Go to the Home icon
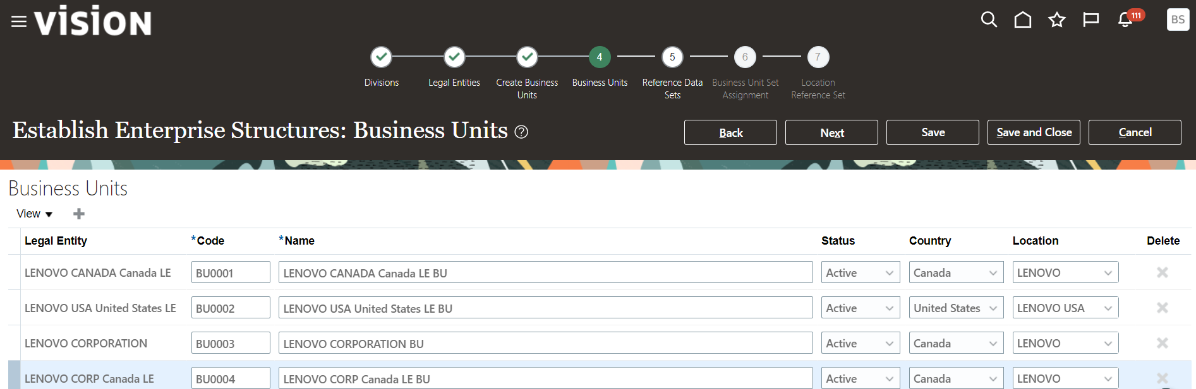The width and height of the screenshot is (1196, 389). pyautogui.click(x=1023, y=20)
